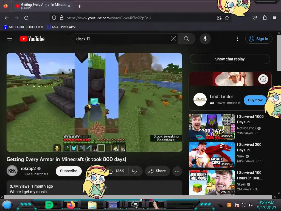Open the YouTube guide hamburger menu
Screen dimensions: 281x211
coord(10,38)
